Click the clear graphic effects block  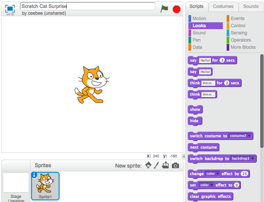tap(210, 197)
